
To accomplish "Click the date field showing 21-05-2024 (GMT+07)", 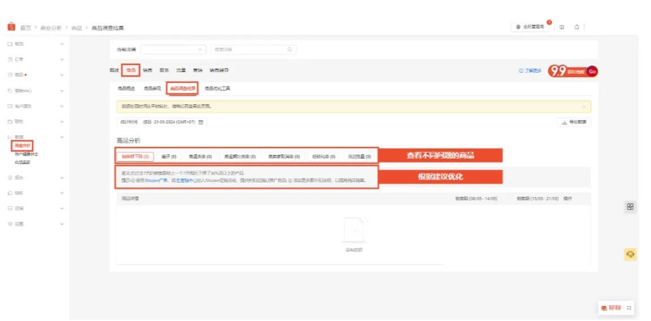I will (162, 122).
